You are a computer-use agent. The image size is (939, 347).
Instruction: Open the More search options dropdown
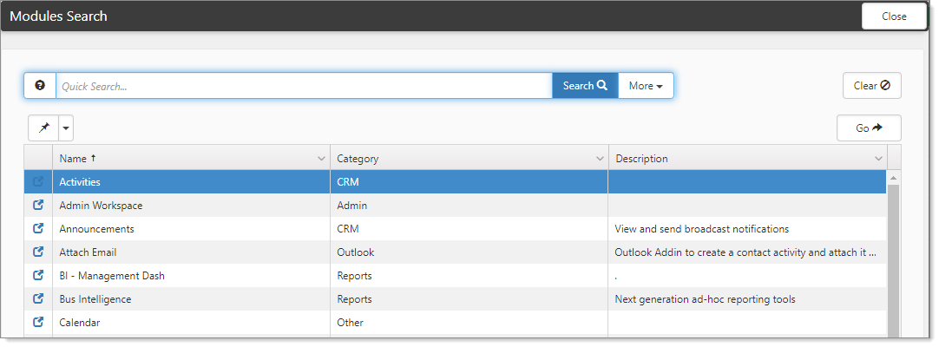pyautogui.click(x=646, y=86)
